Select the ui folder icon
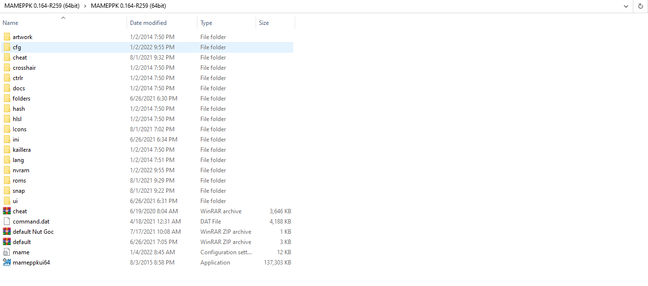 (7, 201)
